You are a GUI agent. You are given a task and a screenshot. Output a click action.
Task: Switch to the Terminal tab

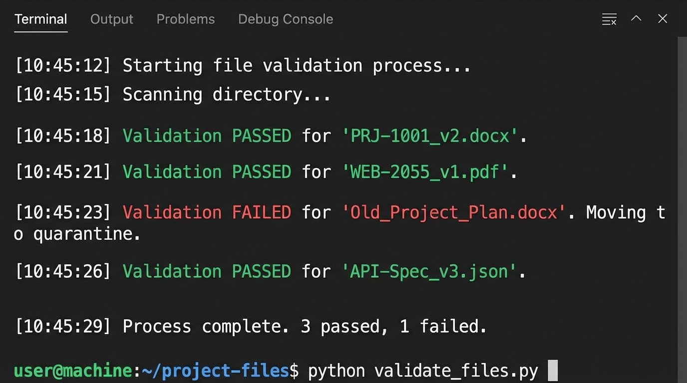(x=41, y=19)
